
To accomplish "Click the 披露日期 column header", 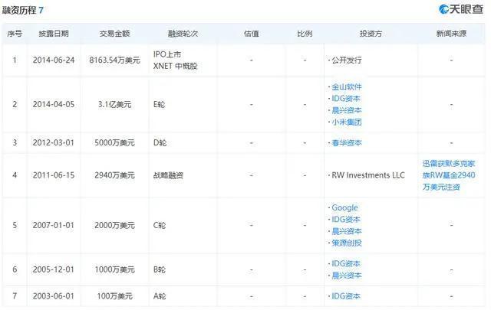I will click(54, 34).
